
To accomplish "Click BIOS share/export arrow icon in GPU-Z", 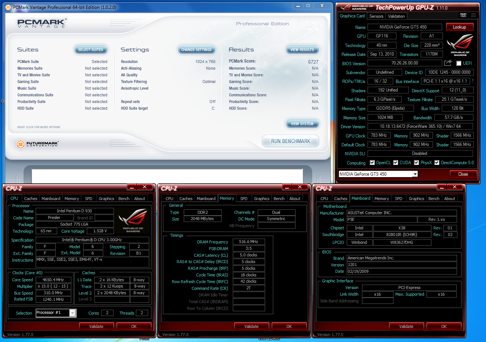I will click(448, 63).
